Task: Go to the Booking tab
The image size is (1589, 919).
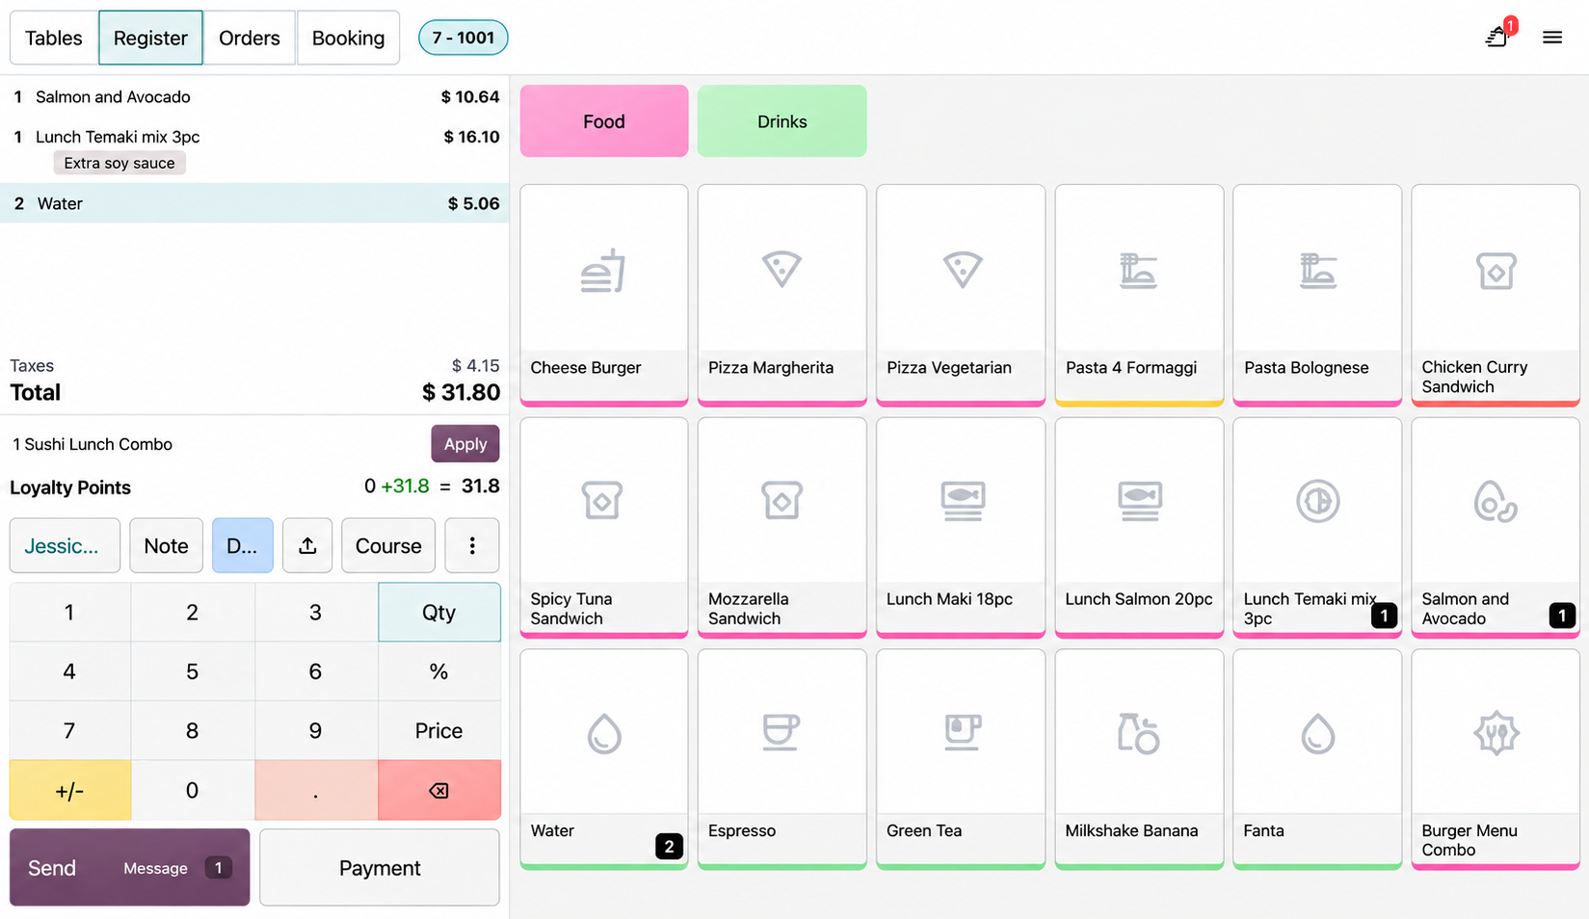Action: (x=348, y=38)
